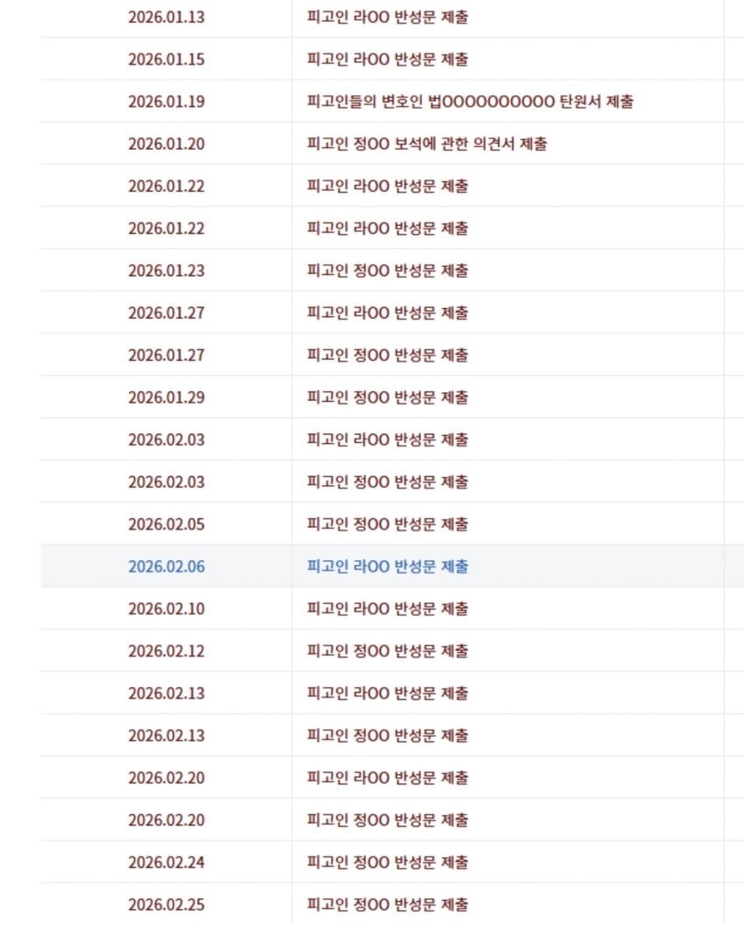Image resolution: width=744 pixels, height=941 pixels.
Task: Open 피고인 정OO 반성문 from 2026.02.13
Action: 387,735
